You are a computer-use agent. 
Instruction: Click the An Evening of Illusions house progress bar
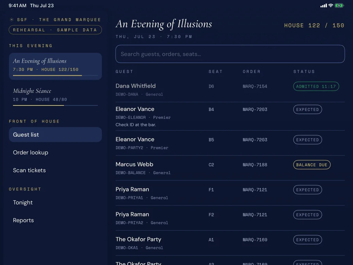55,75
